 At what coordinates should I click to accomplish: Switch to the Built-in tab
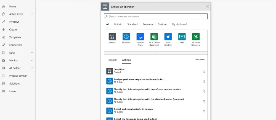pos(118,24)
